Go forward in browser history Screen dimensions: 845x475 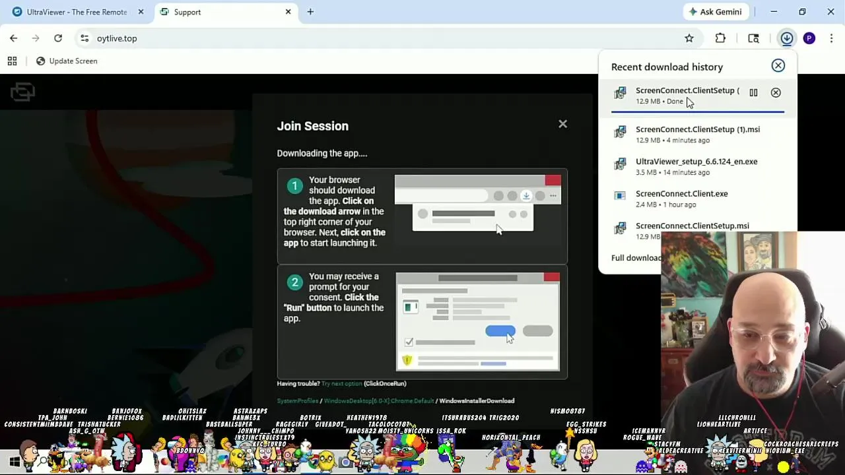pyautogui.click(x=36, y=38)
